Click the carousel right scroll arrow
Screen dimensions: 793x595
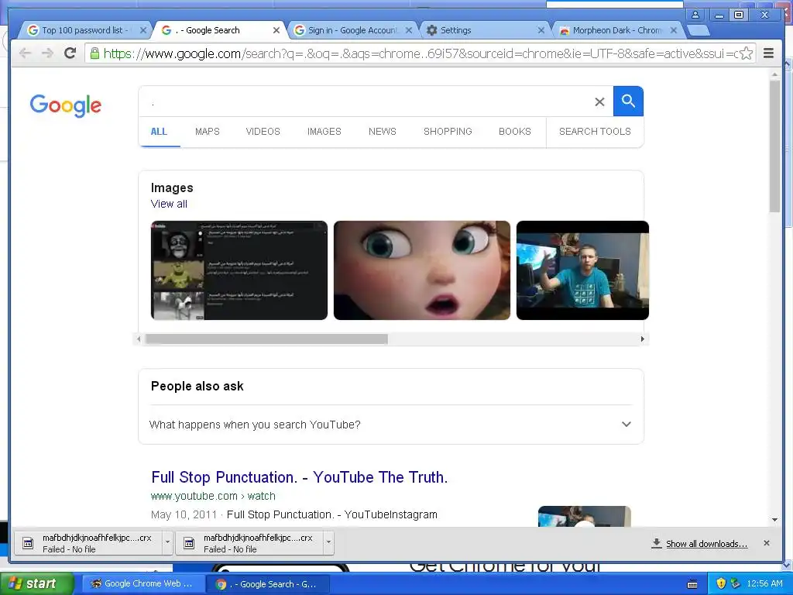coord(643,339)
